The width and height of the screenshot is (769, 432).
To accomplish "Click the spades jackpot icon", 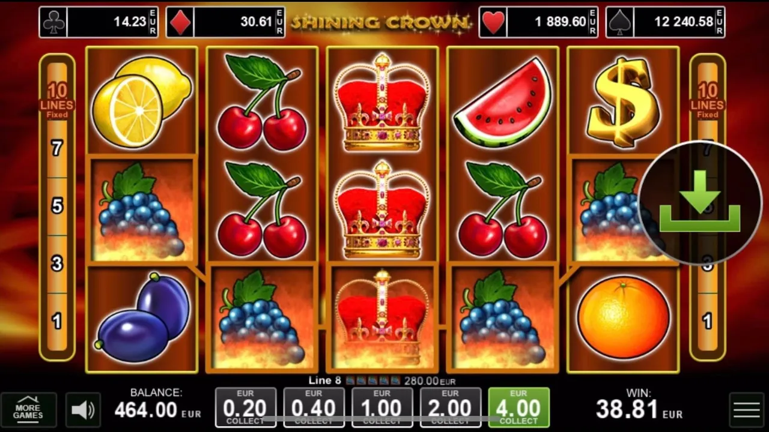I will point(620,22).
